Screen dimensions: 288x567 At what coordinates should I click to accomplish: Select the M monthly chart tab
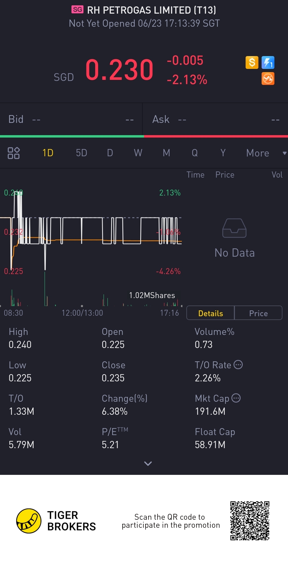pos(166,153)
